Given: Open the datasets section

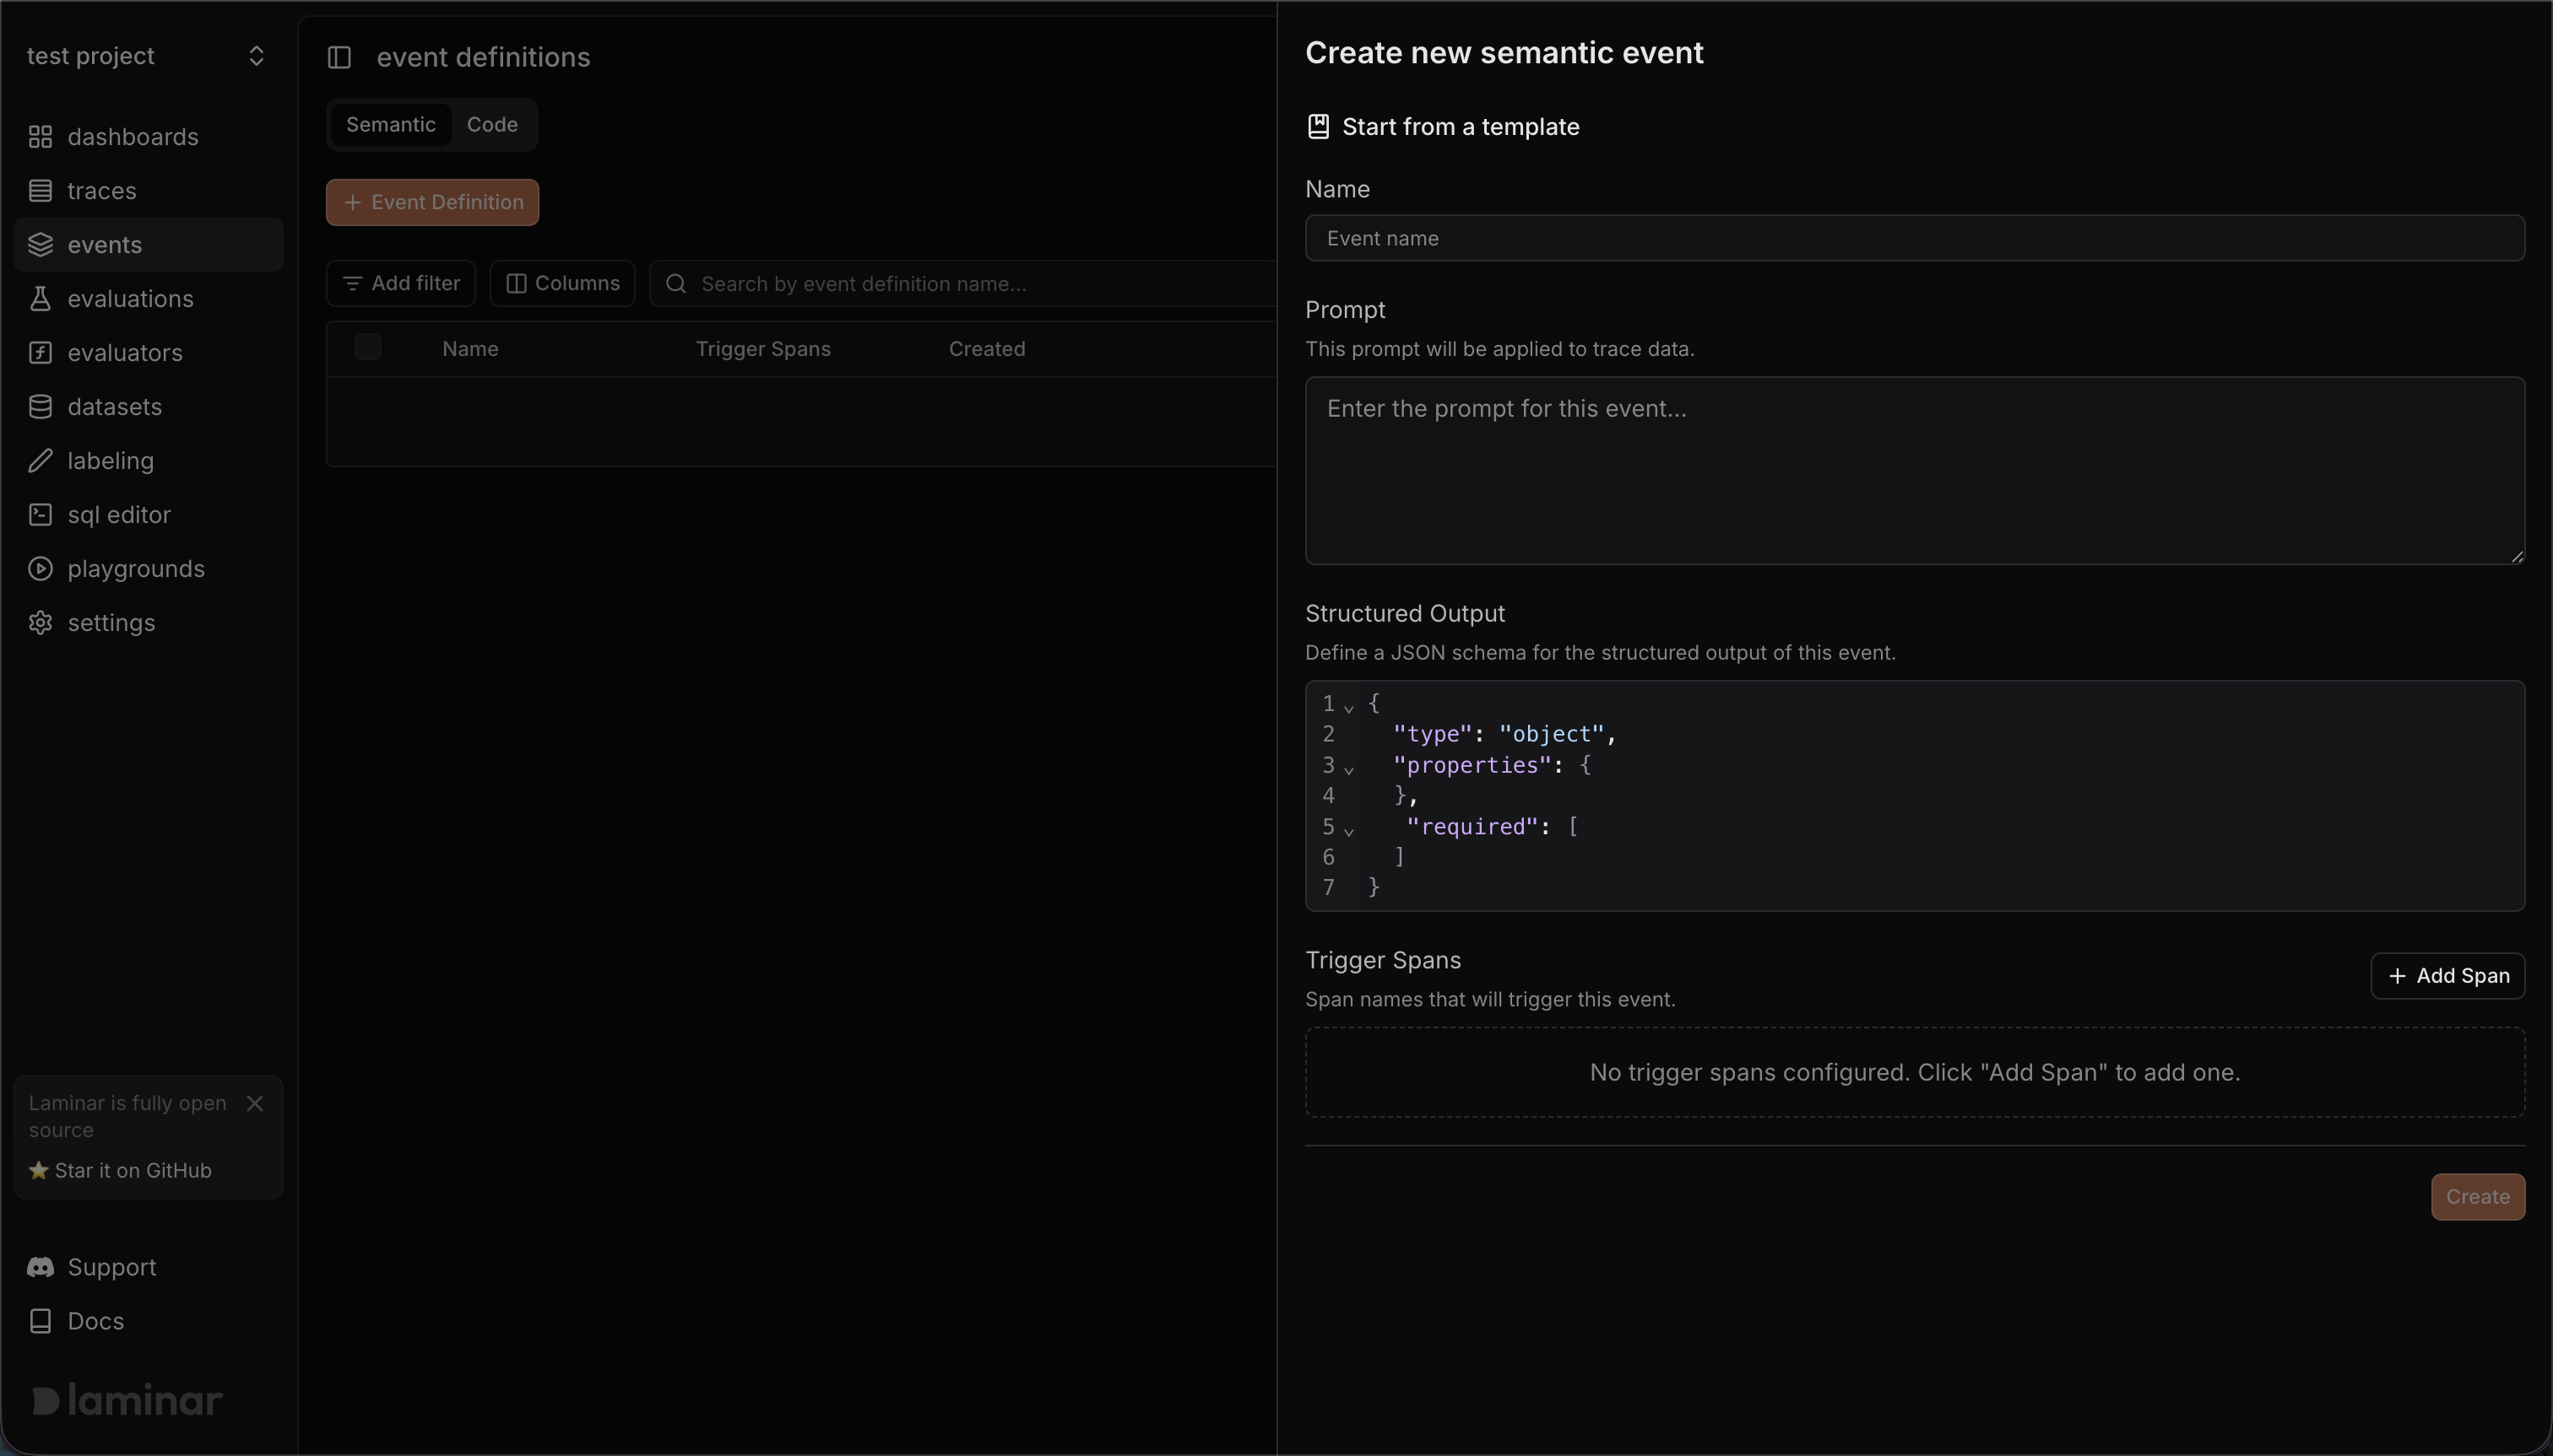Looking at the screenshot, I should point(114,406).
